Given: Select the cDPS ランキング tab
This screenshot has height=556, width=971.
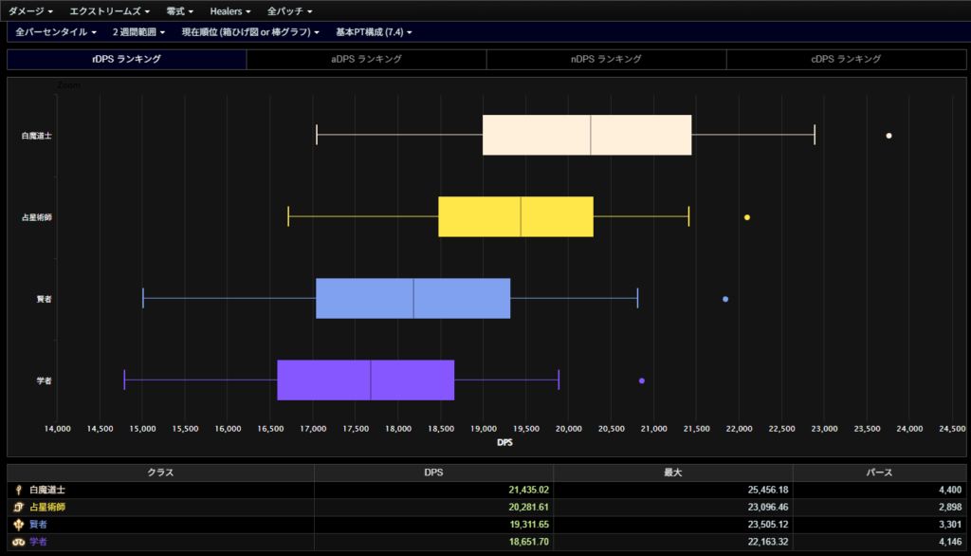Looking at the screenshot, I should [x=846, y=59].
